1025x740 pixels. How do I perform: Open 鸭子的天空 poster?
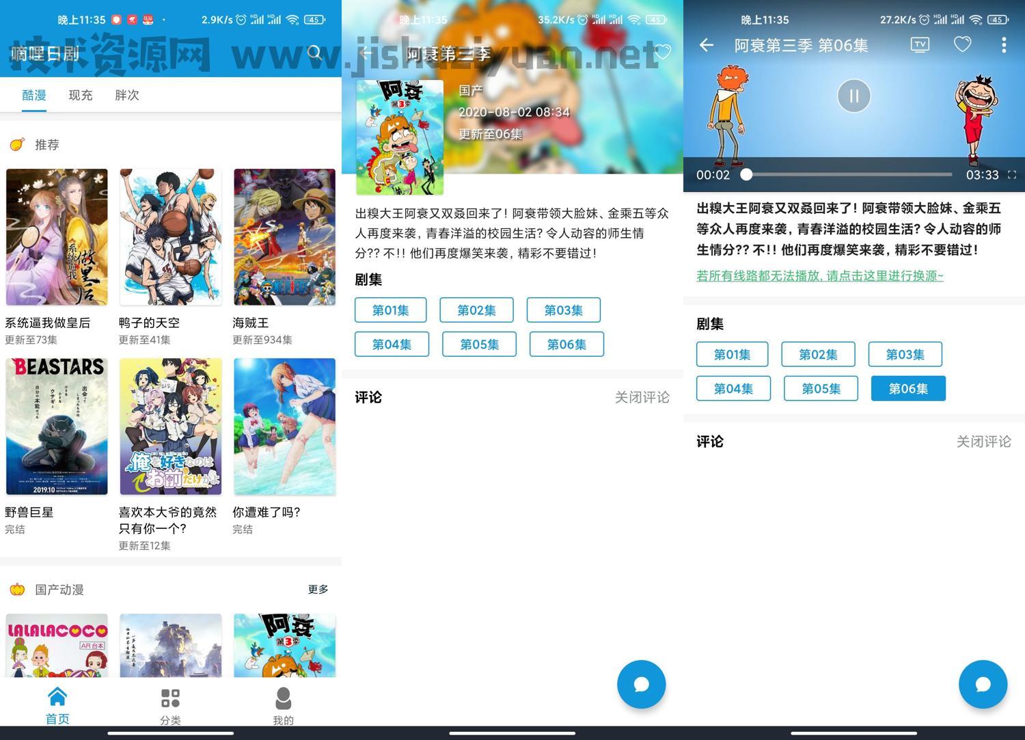pos(171,237)
